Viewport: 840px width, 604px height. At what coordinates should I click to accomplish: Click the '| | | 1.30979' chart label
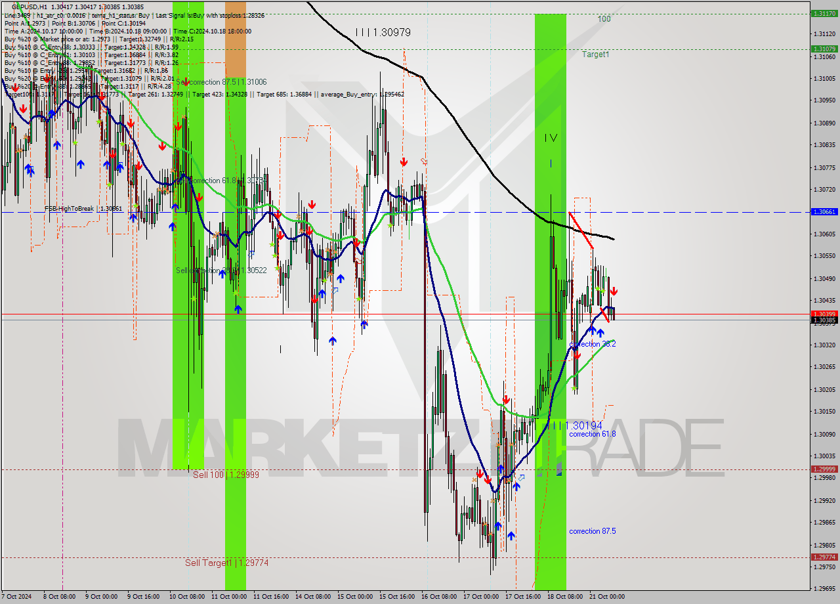click(x=383, y=32)
